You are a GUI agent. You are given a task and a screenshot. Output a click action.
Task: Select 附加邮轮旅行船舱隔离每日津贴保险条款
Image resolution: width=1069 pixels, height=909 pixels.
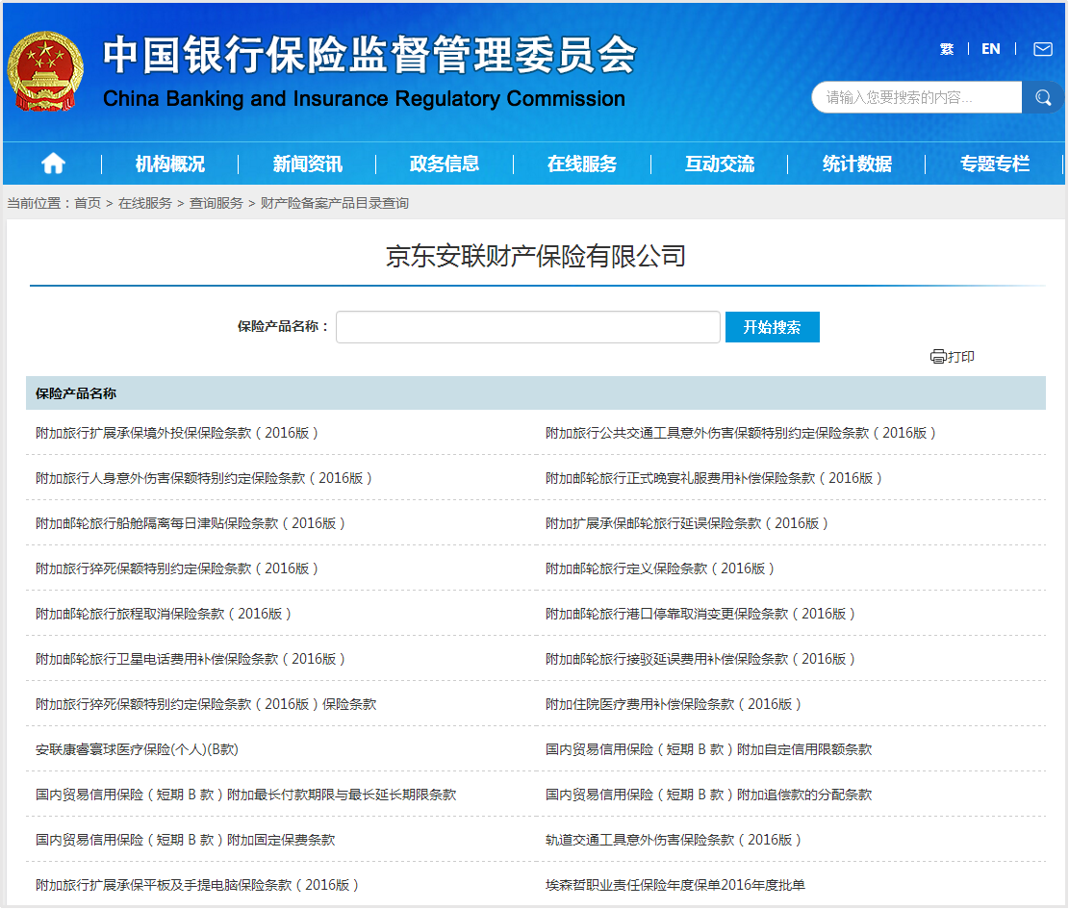click(x=191, y=523)
